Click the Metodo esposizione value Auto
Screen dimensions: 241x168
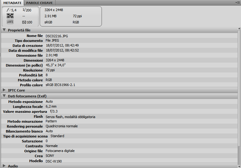49,101
